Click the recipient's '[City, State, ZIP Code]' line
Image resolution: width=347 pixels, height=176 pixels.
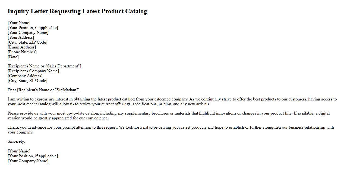coord(27,81)
